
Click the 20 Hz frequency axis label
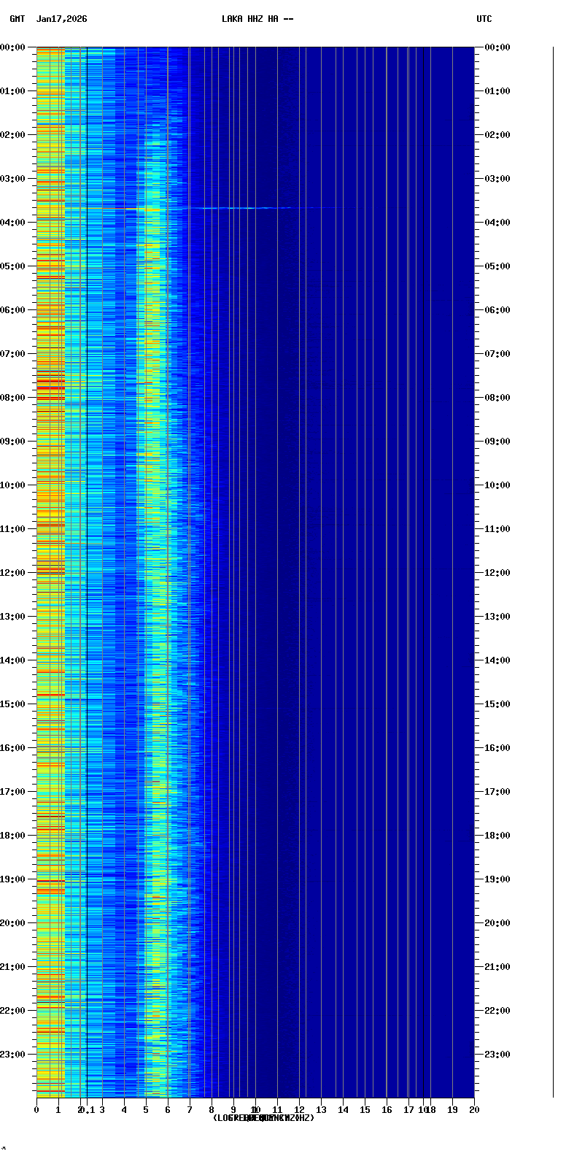(x=474, y=1110)
